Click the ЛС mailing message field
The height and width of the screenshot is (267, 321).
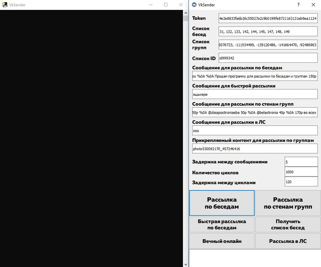[255, 131]
